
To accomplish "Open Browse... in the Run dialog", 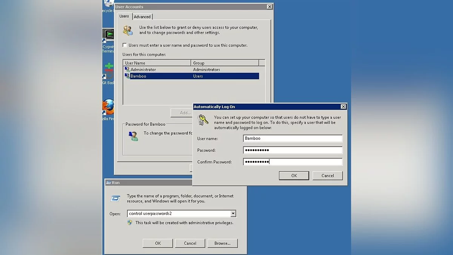I will tap(222, 243).
